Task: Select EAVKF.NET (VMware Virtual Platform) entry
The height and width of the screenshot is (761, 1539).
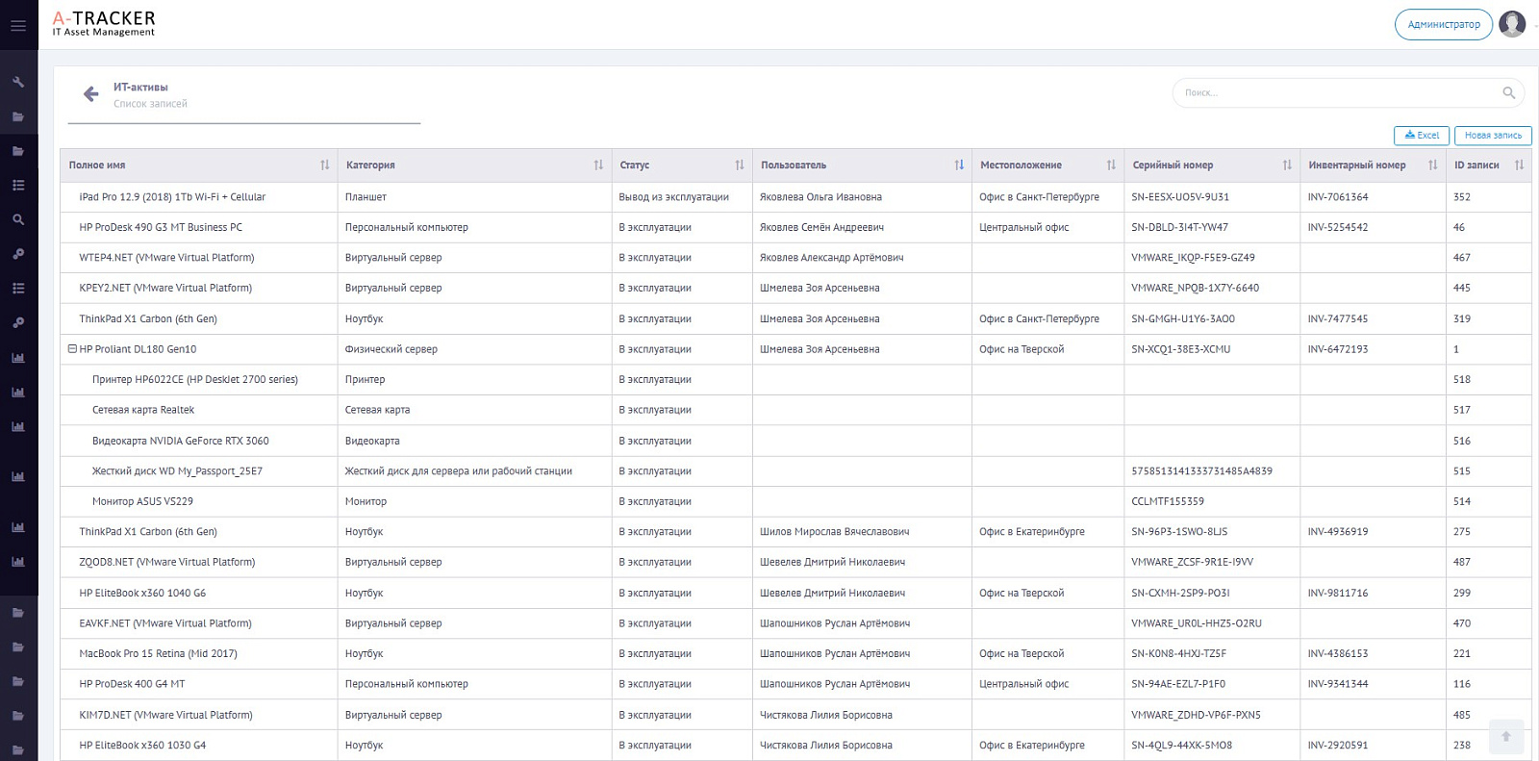Action: (165, 623)
